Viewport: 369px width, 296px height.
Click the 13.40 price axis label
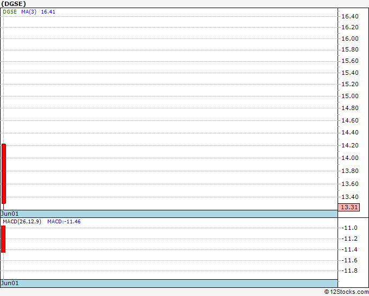(349, 197)
